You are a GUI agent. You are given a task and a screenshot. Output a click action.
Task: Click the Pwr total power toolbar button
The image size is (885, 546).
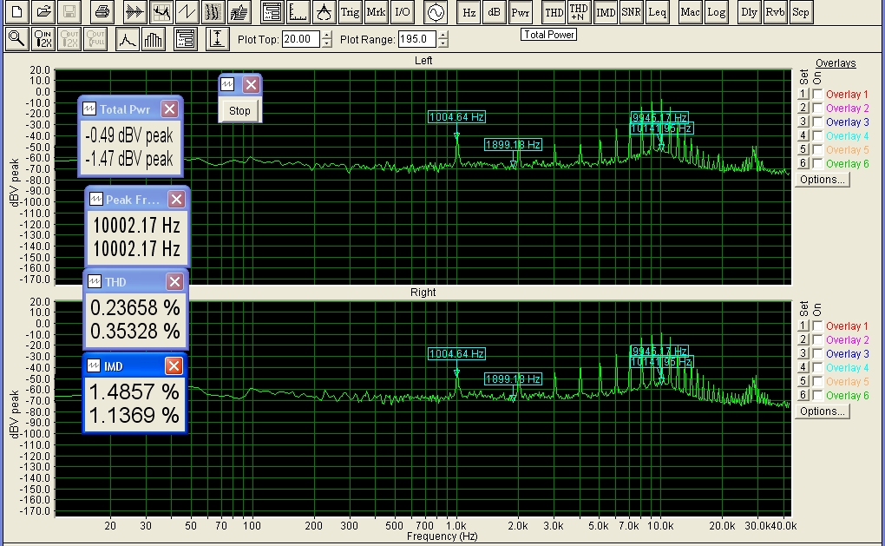pyautogui.click(x=520, y=12)
